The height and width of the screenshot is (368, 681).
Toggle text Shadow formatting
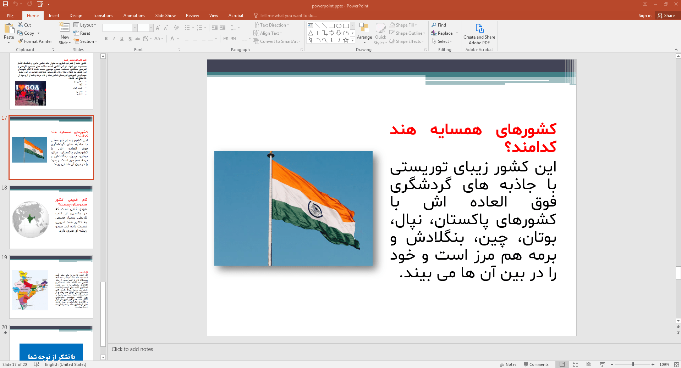click(130, 39)
